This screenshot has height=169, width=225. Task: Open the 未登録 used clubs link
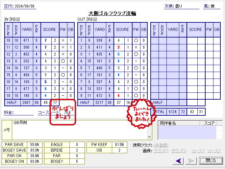tap(161, 145)
